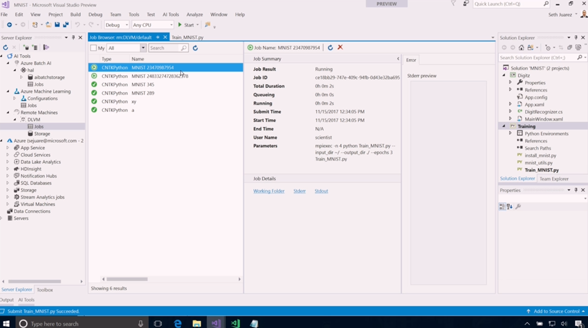Expand the aibatchstorage node
Image resolution: width=588 pixels, height=328 pixels.
(x=22, y=77)
